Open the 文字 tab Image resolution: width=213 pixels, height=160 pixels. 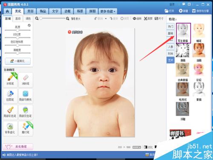[55, 11]
